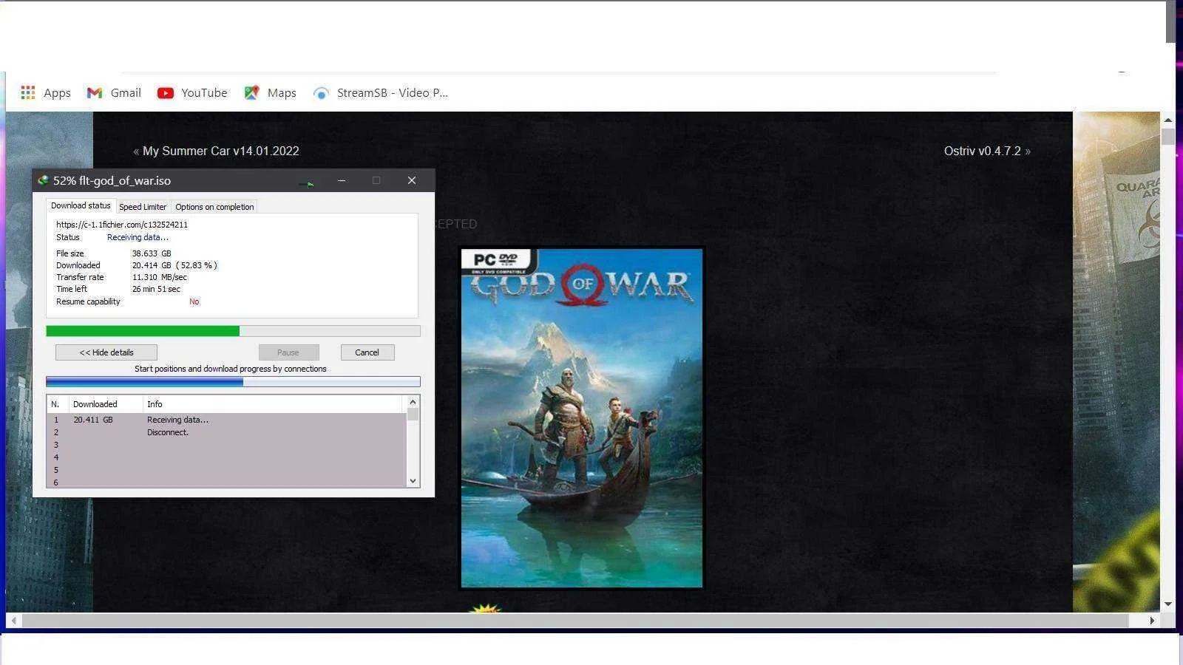The image size is (1183, 665).
Task: Close the flt-god_of_war.iso download window
Action: [x=412, y=180]
